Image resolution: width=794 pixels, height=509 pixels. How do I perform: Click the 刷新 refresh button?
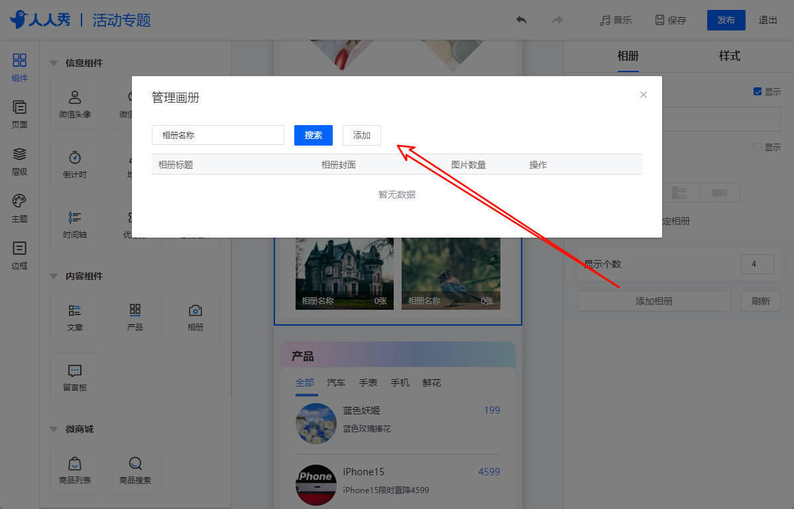point(761,301)
